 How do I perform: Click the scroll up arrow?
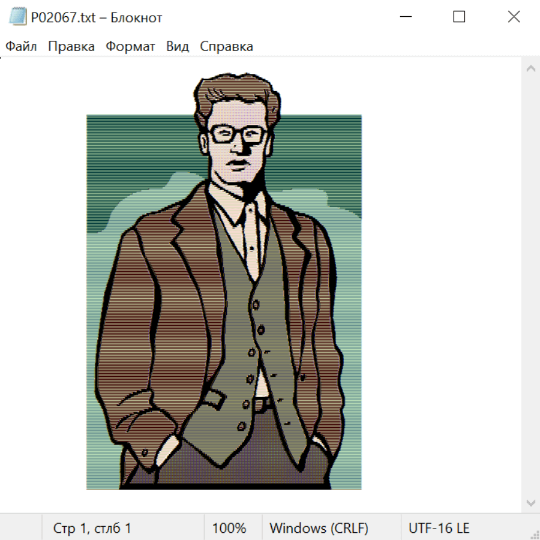tap(530, 68)
